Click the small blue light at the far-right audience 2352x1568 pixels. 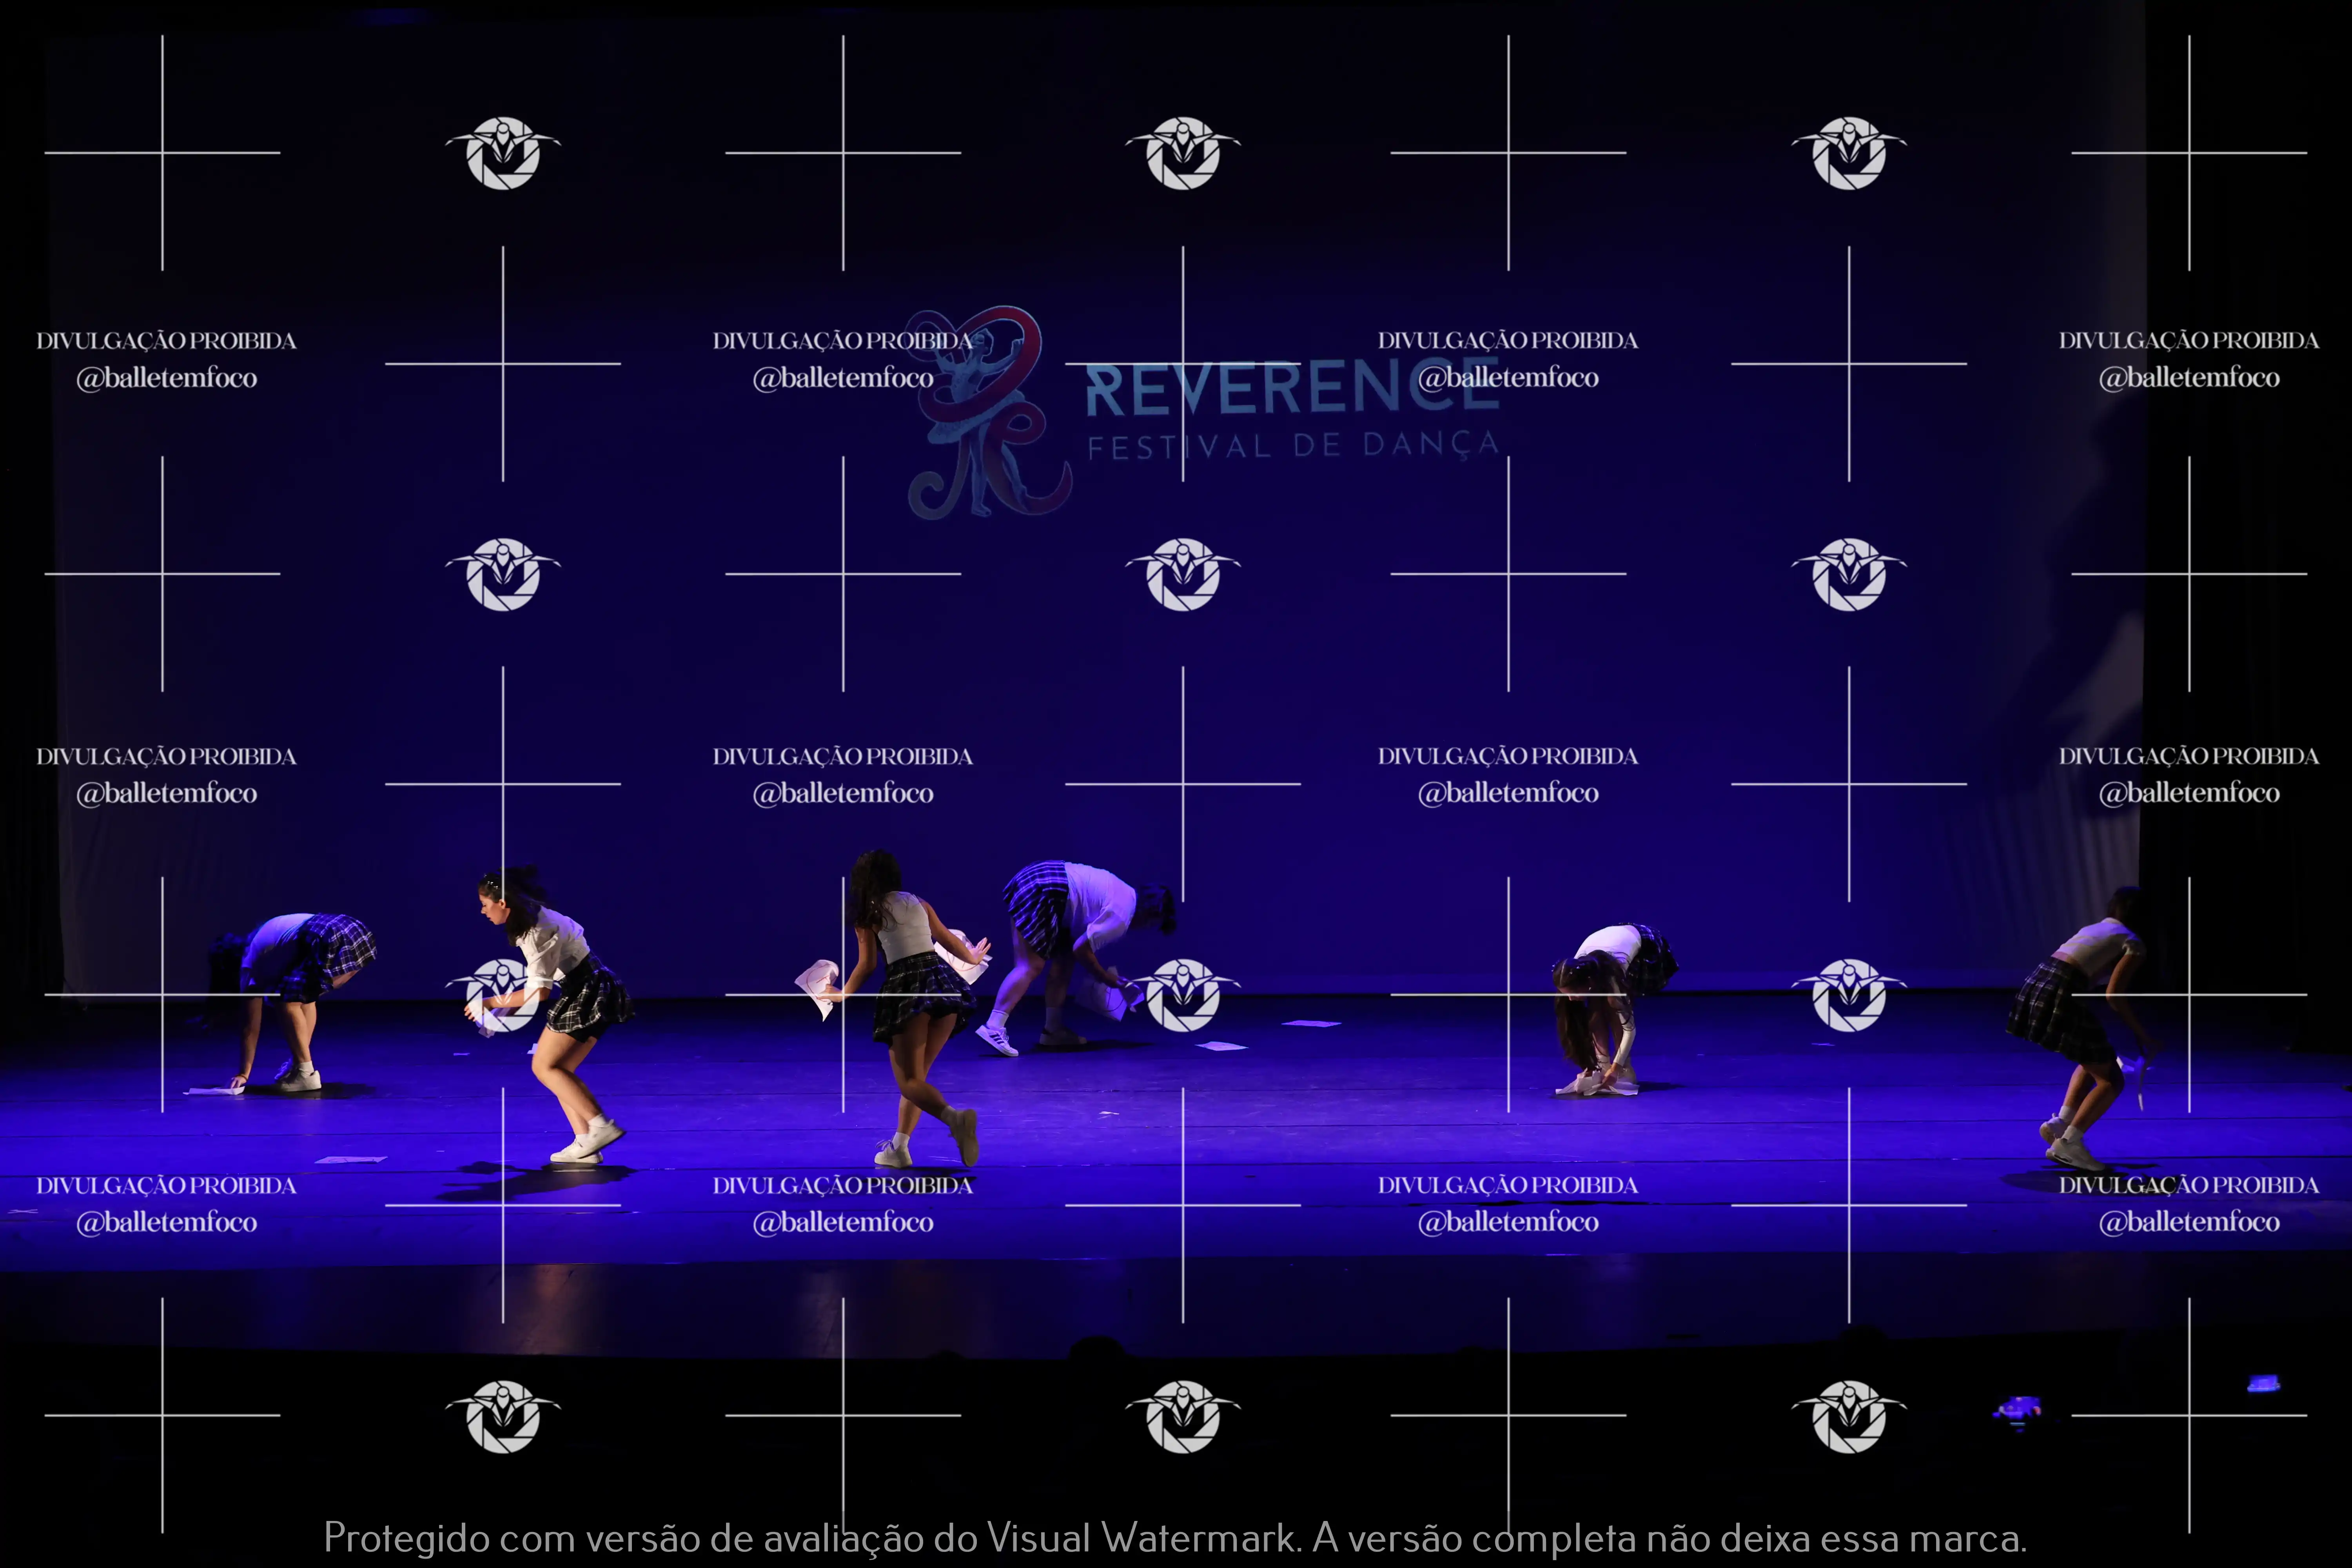(x=2264, y=1384)
